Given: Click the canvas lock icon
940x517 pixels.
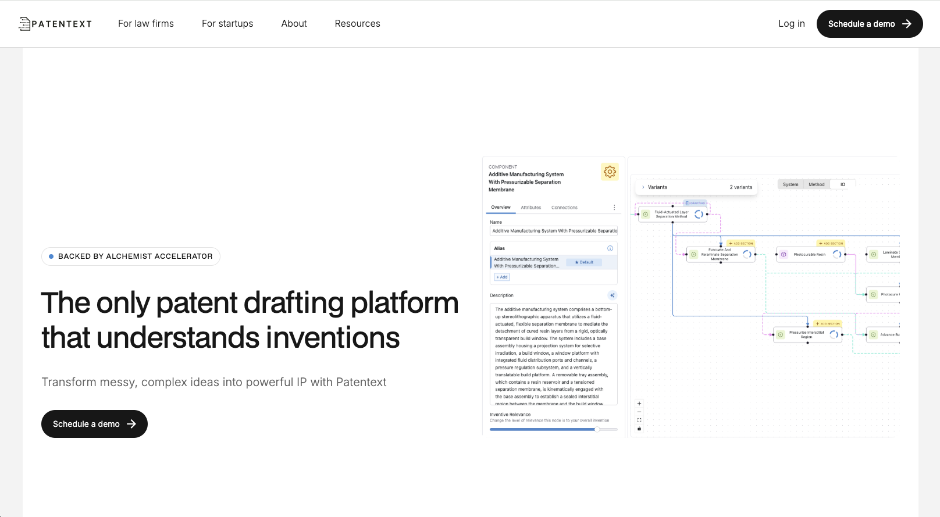Looking at the screenshot, I should [x=639, y=429].
